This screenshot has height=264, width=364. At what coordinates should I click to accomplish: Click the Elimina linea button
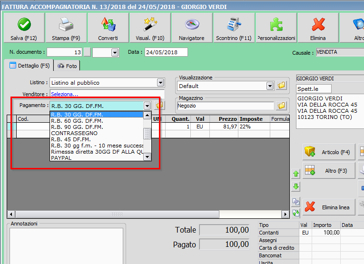(x=329, y=207)
